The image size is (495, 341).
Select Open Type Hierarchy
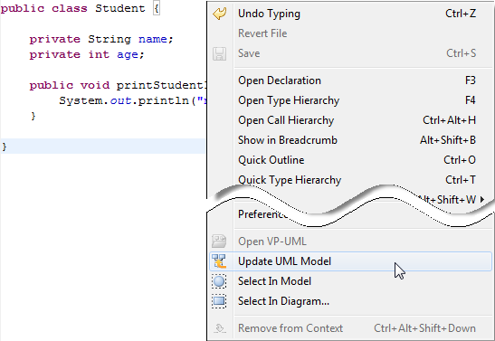point(350,100)
